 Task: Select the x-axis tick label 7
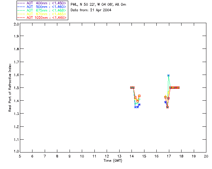click(x=45, y=156)
